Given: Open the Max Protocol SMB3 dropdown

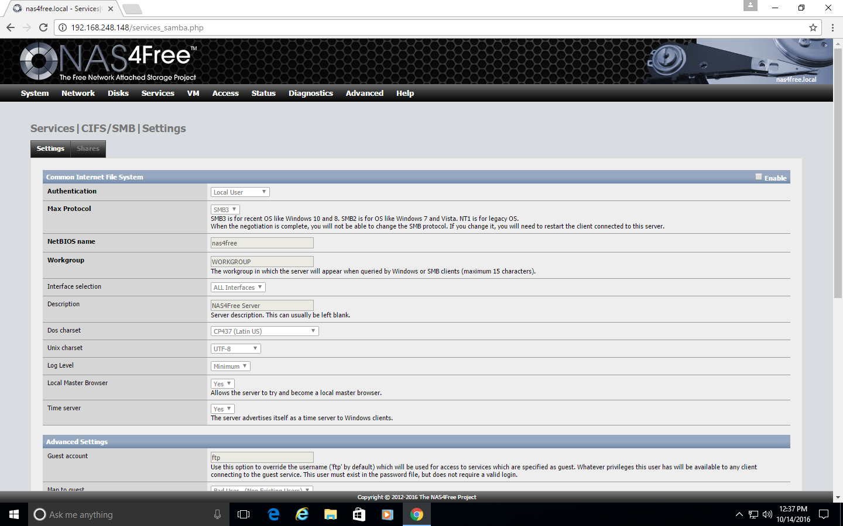Looking at the screenshot, I should (225, 210).
